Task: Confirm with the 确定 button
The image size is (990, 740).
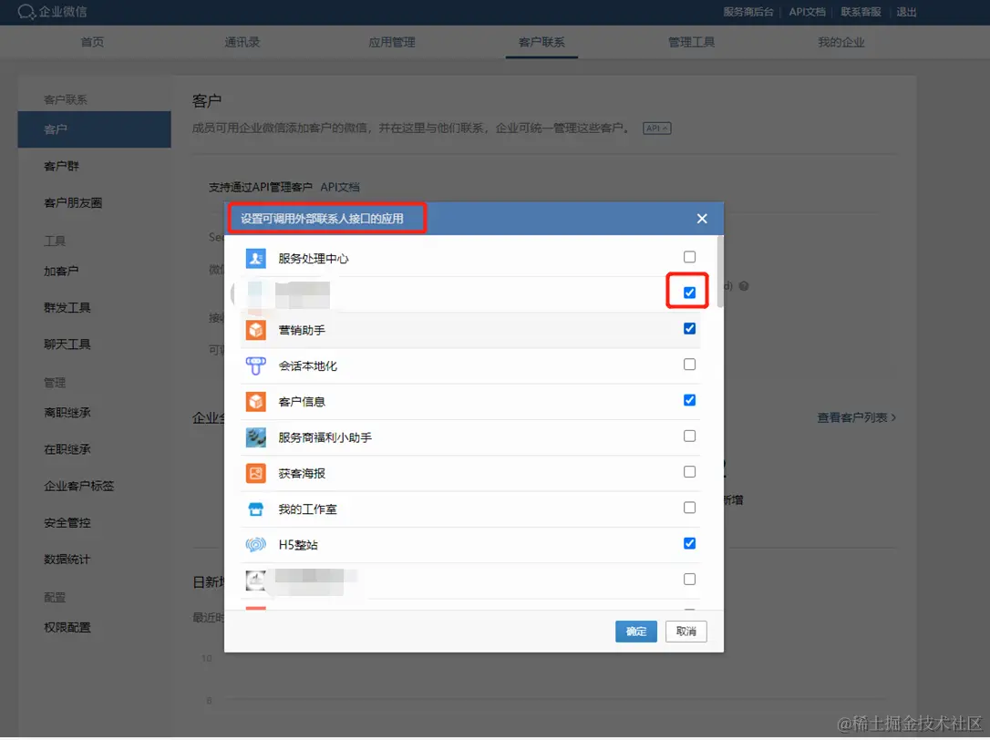Action: tap(635, 632)
